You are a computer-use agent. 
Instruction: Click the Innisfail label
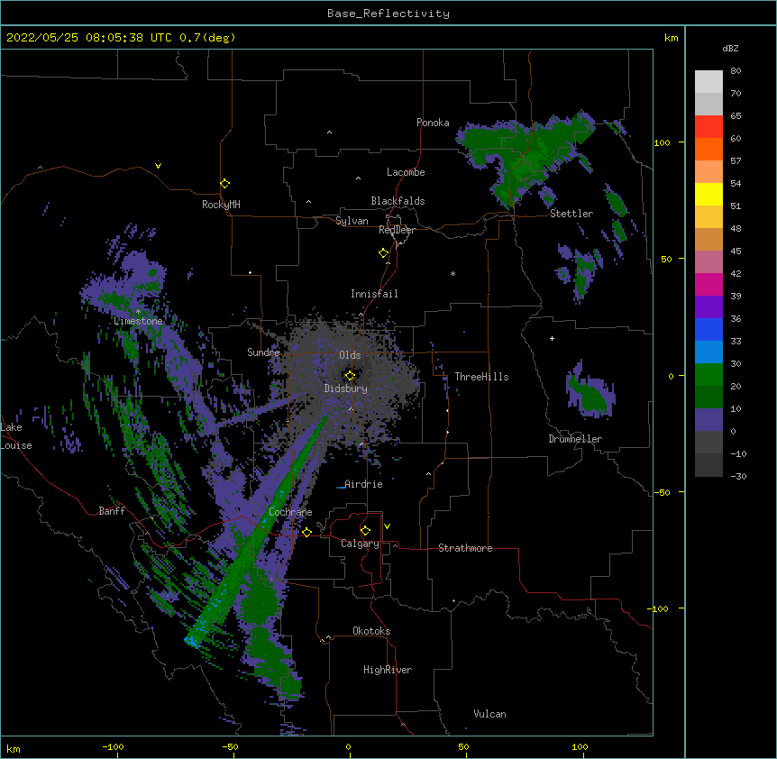coord(374,294)
